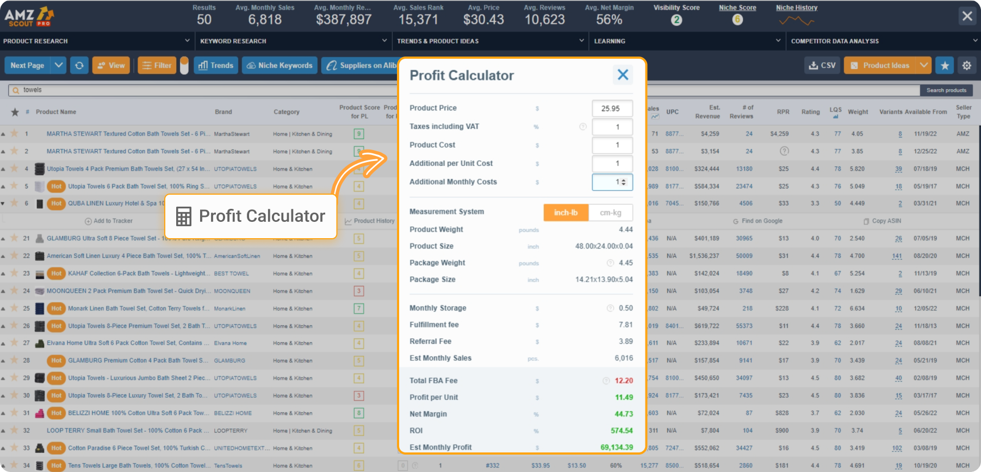Click the help icon beside Taxes including VAT

(583, 127)
